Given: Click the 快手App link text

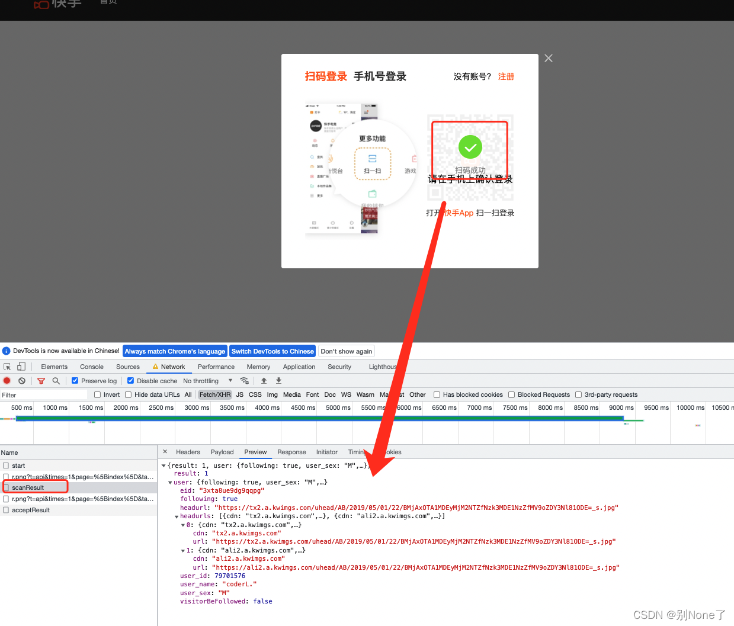Looking at the screenshot, I should coord(459,213).
